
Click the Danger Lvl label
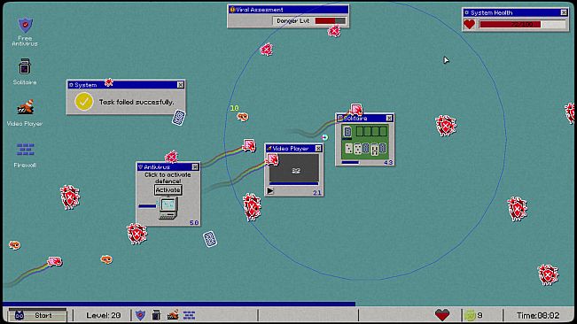point(292,21)
